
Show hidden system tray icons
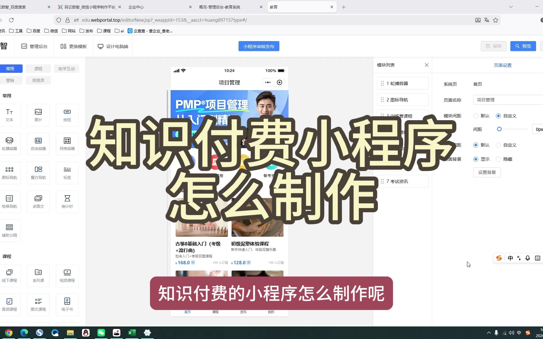tap(489, 333)
